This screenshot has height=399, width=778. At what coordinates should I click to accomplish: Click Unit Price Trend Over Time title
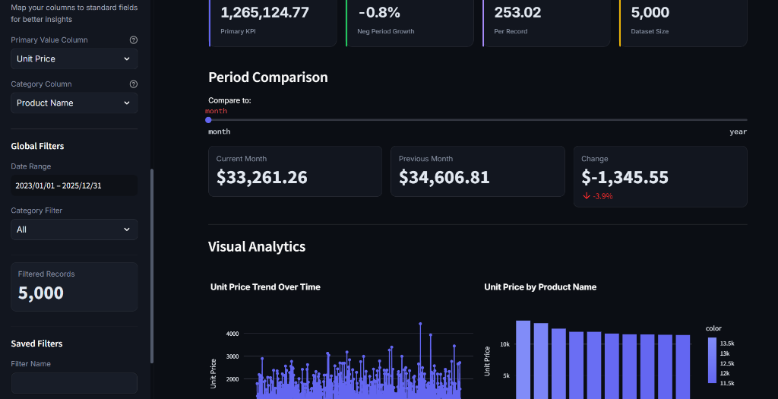265,287
